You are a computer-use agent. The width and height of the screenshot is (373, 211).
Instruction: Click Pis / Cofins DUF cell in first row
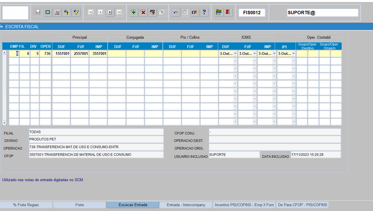point(172,53)
